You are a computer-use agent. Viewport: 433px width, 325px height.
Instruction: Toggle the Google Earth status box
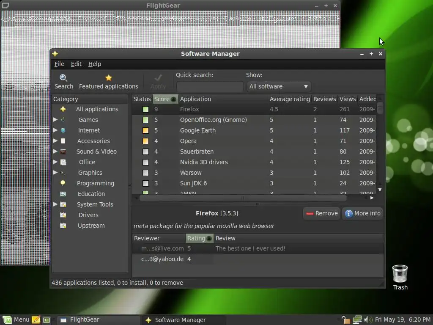coord(145,130)
